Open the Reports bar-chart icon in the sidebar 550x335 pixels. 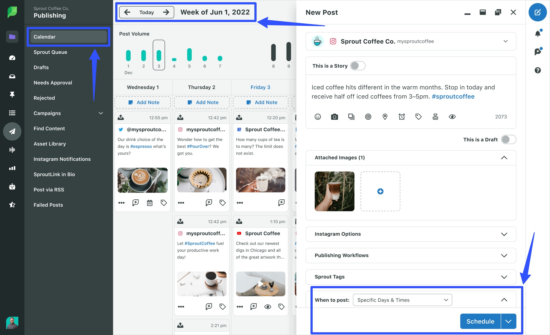(x=12, y=168)
